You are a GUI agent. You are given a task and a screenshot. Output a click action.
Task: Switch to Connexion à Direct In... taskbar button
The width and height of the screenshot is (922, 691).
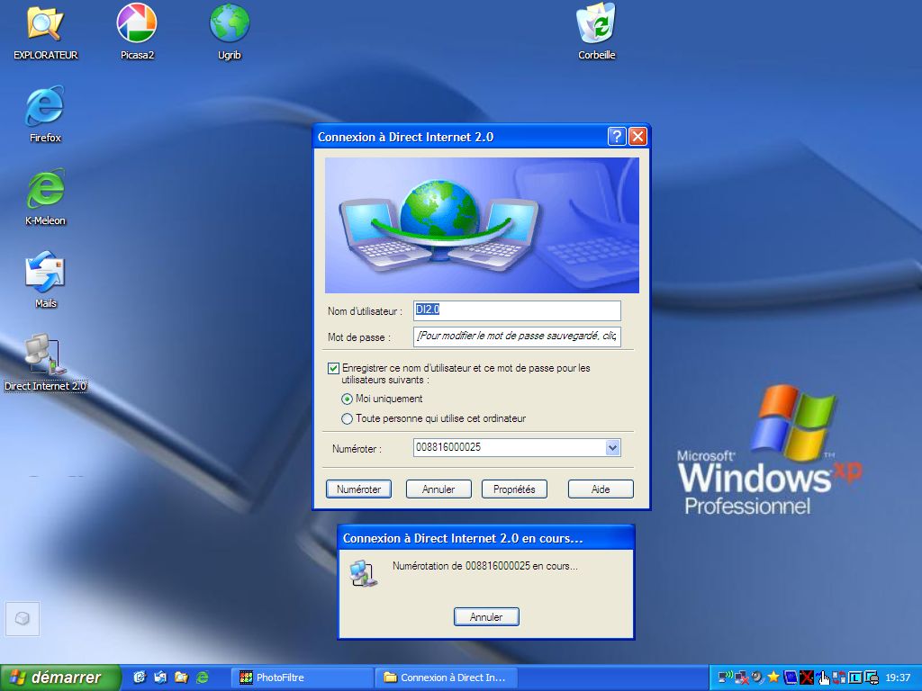[x=447, y=678]
